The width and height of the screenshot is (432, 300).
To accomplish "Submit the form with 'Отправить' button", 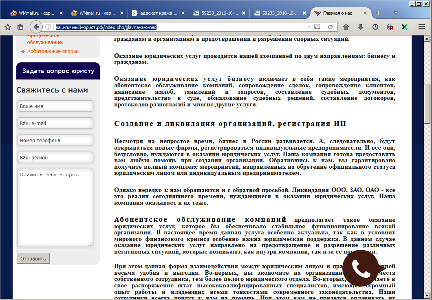I will 33,259.
